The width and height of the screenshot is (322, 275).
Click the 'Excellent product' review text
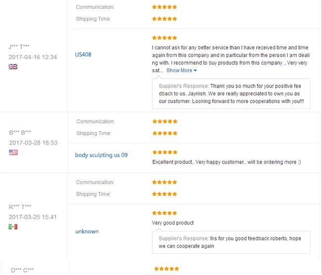(x=226, y=162)
